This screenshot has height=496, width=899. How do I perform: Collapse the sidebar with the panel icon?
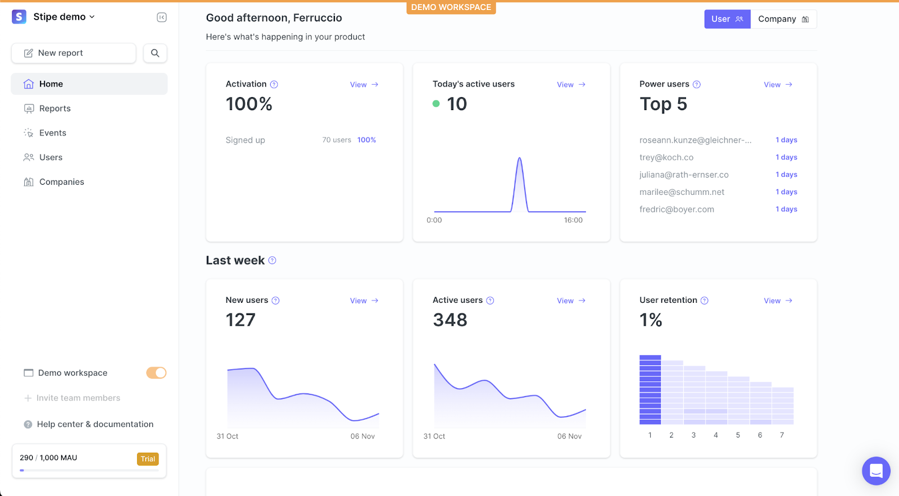(x=162, y=17)
